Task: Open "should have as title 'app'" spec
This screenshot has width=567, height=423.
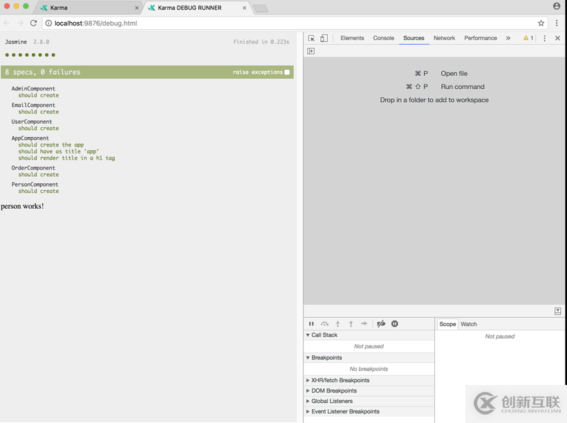Action: point(59,151)
